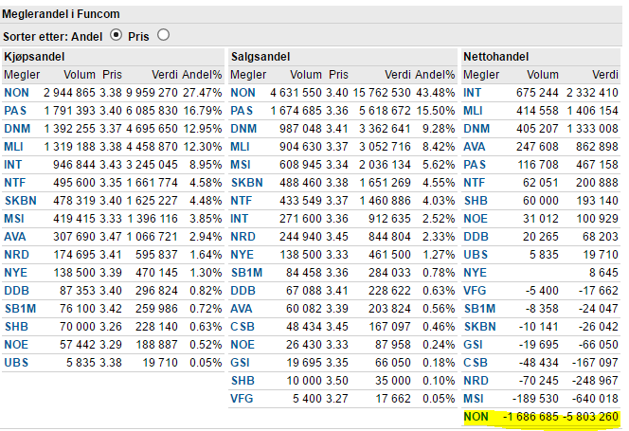Open SB1M broker link in Kjøpsandel table

tap(20, 309)
